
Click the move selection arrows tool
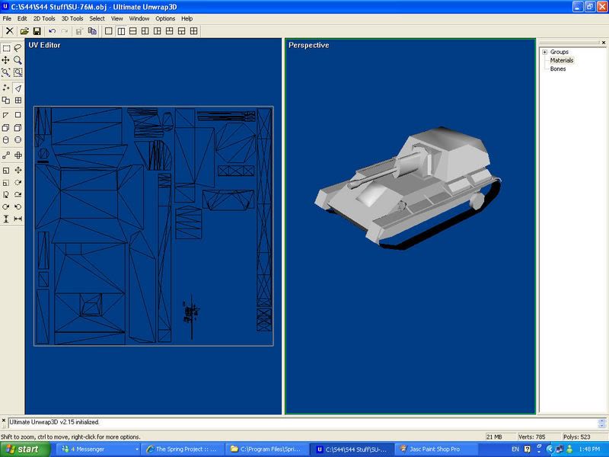[x=18, y=170]
